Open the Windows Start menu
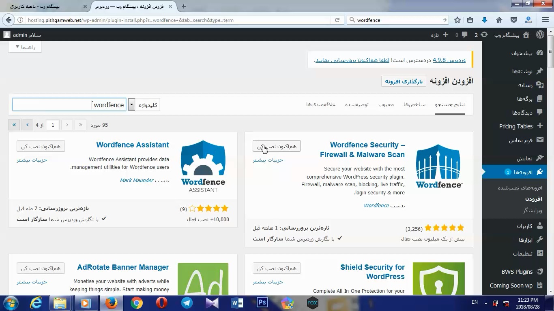The width and height of the screenshot is (554, 311). 10,303
